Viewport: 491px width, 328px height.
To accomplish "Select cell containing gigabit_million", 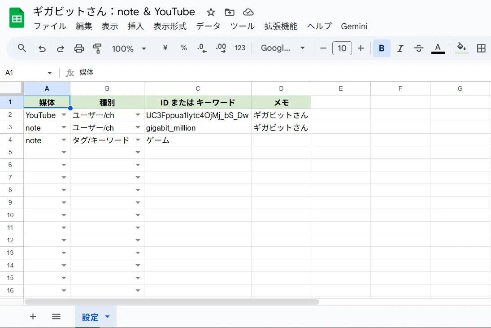I will click(x=198, y=127).
